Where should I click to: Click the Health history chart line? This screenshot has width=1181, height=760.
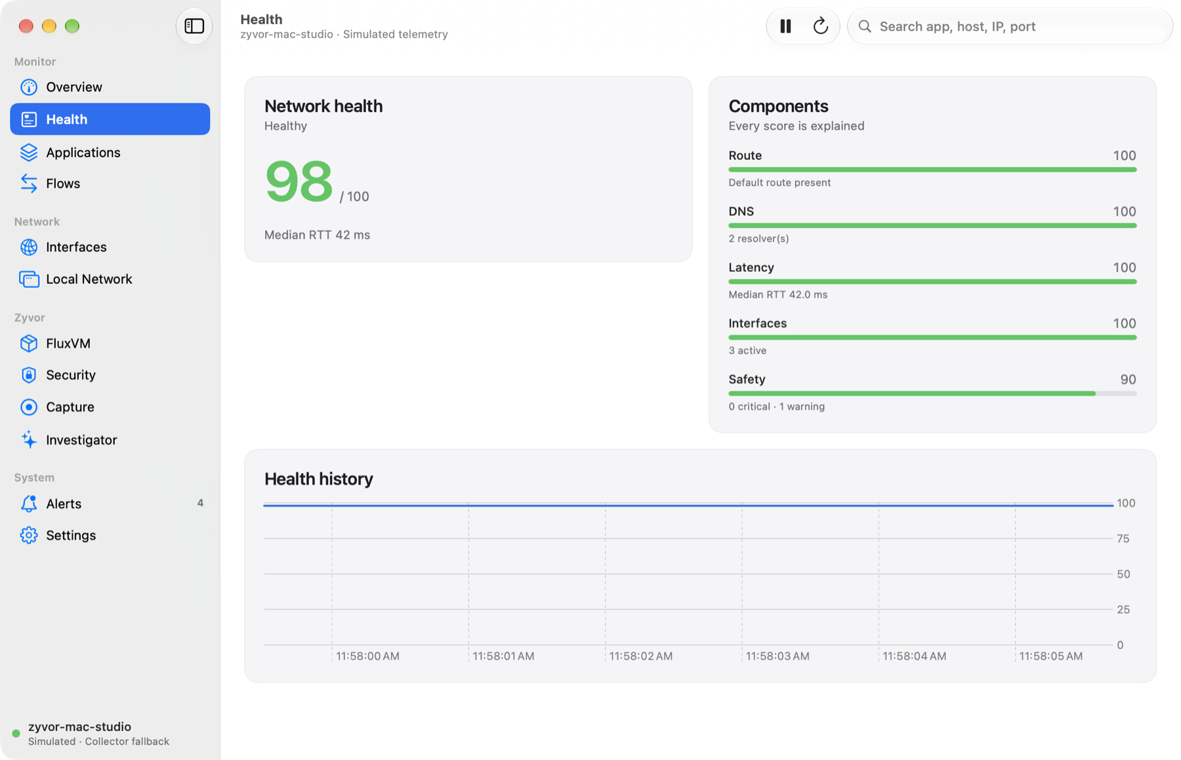coord(688,505)
